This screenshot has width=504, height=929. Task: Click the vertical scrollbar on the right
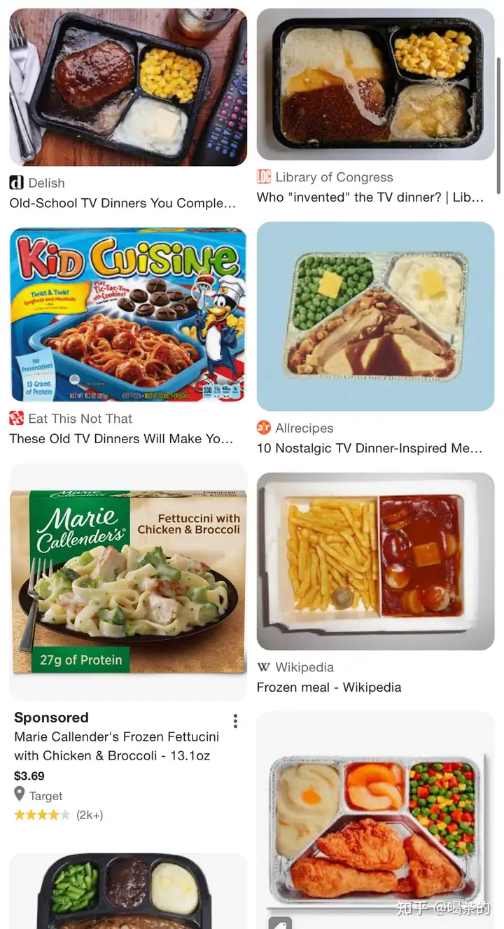(498, 126)
